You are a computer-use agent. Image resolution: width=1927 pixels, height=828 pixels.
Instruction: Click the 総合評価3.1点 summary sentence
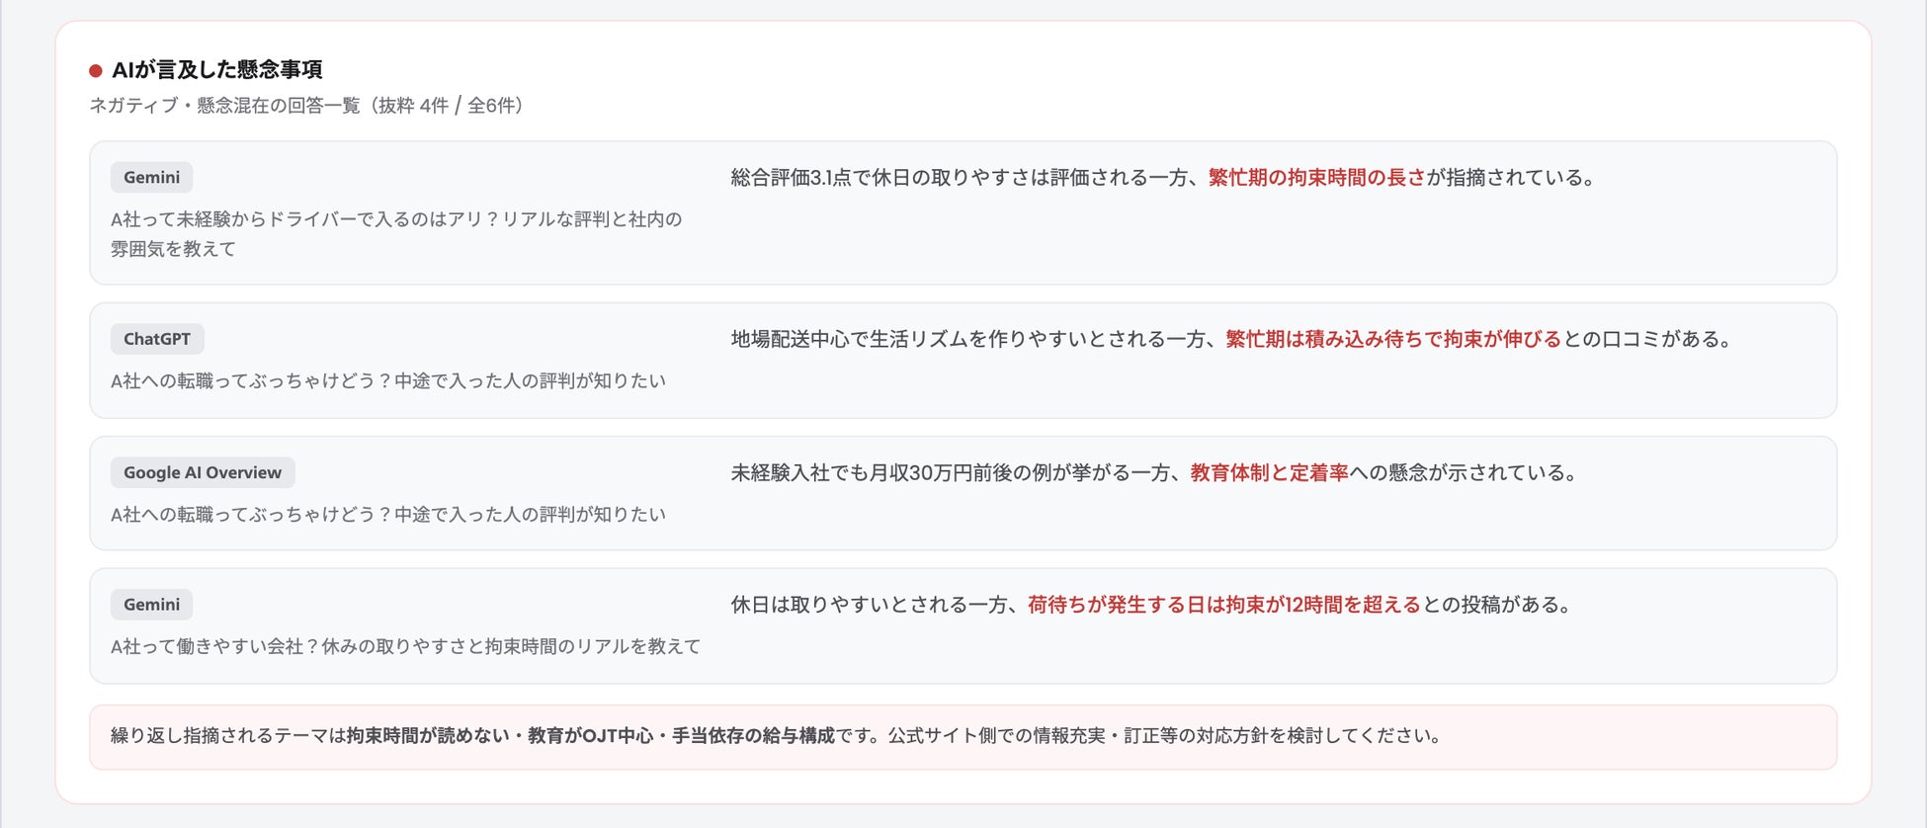coord(1163,178)
